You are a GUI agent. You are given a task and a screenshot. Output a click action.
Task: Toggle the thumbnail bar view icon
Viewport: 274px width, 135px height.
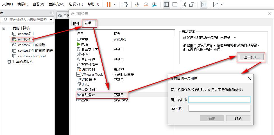(175, 4)
